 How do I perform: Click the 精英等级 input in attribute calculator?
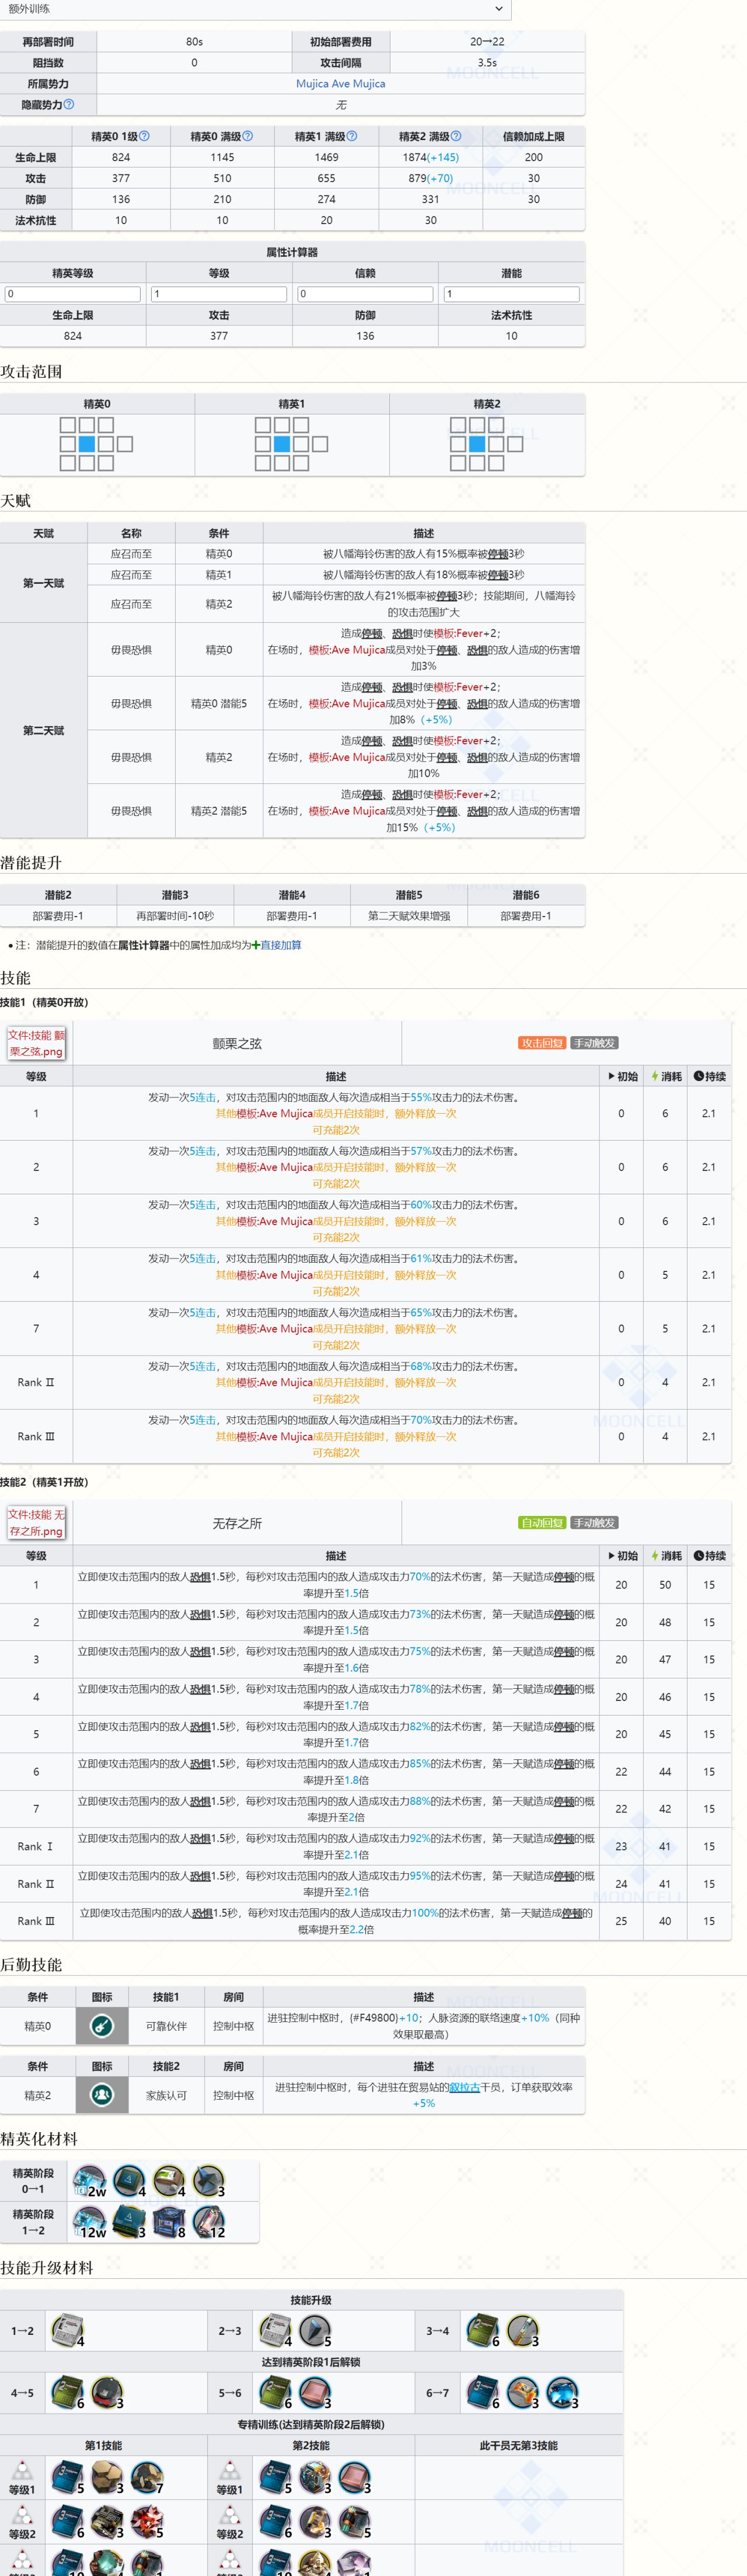click(x=73, y=294)
